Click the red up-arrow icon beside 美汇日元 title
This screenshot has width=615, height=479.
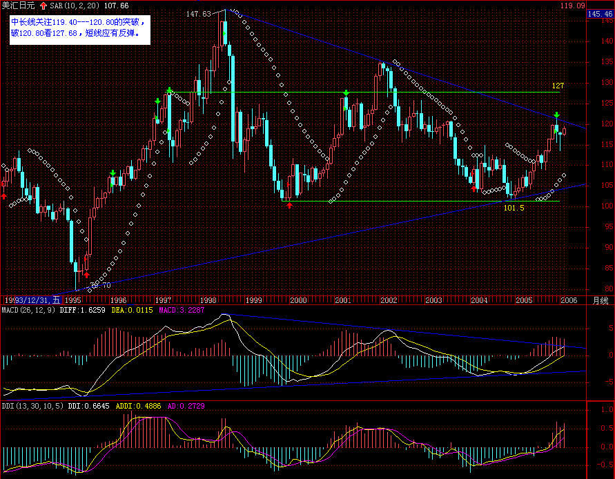(43, 6)
